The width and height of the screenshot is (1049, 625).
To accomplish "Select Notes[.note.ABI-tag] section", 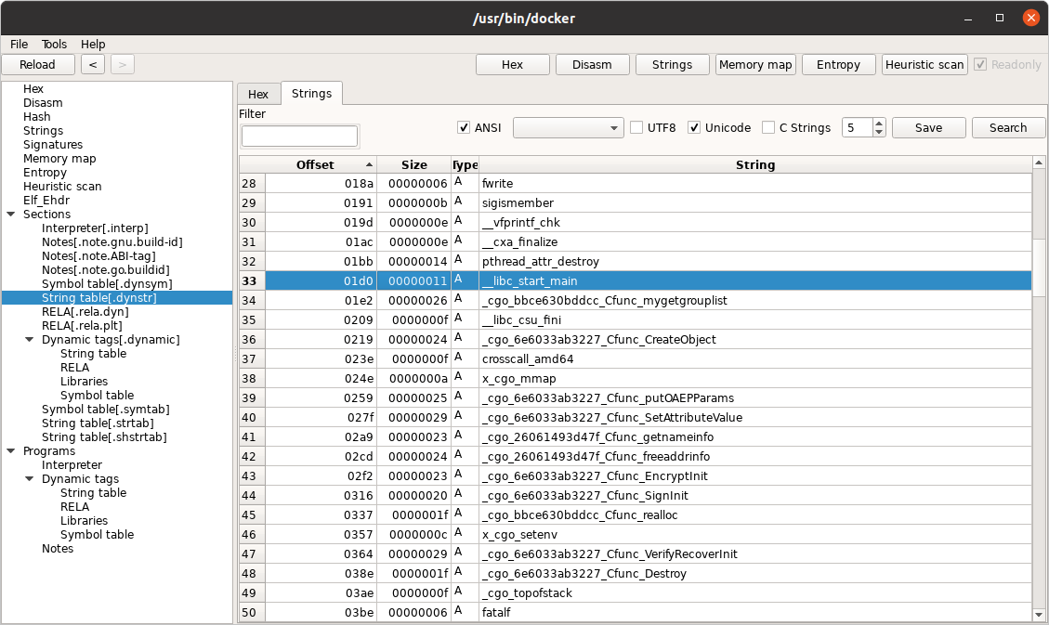I will coord(98,256).
